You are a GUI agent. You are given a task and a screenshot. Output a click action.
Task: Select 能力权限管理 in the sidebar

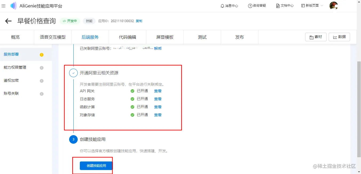pos(26,68)
